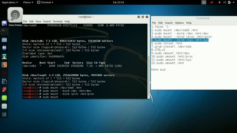Click the /dev/sda9 row in terminal

pos(73,25)
